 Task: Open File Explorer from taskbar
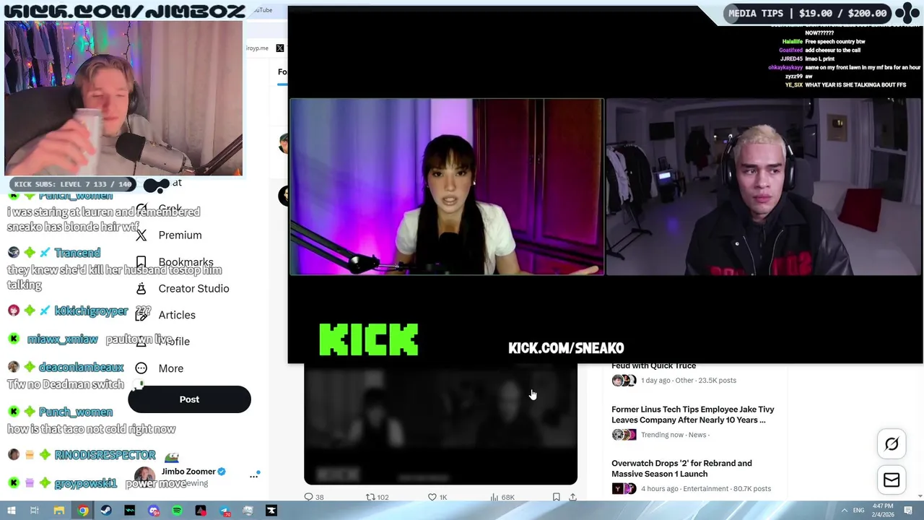[58, 511]
